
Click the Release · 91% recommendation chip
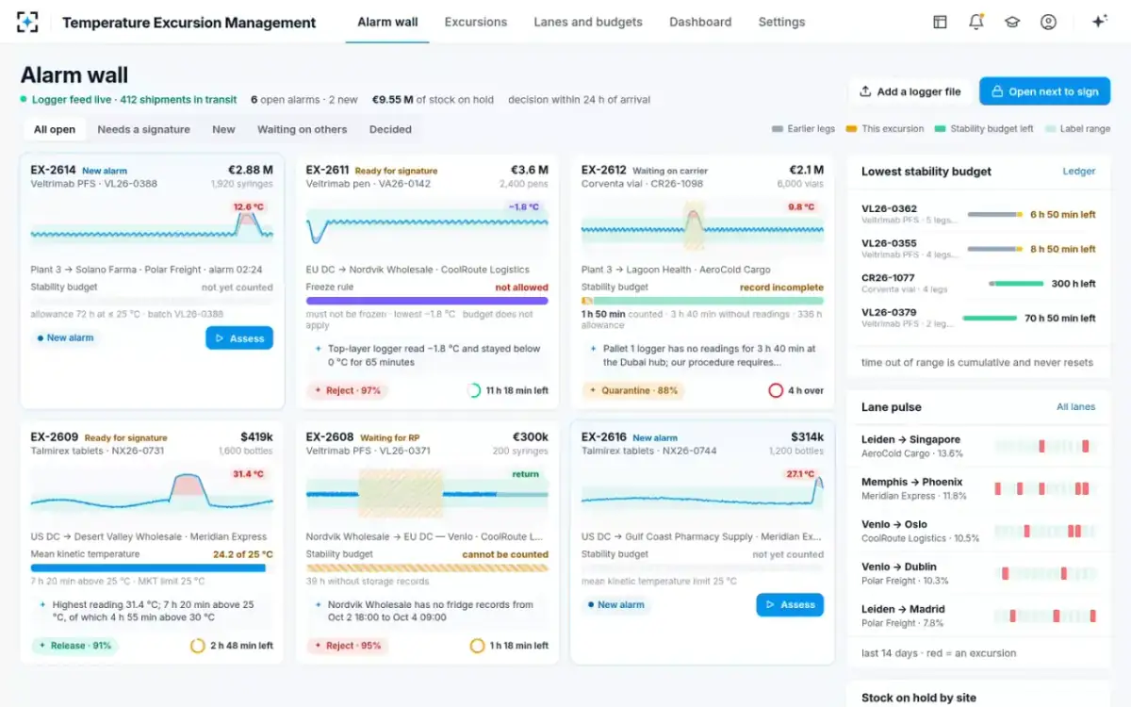click(74, 646)
